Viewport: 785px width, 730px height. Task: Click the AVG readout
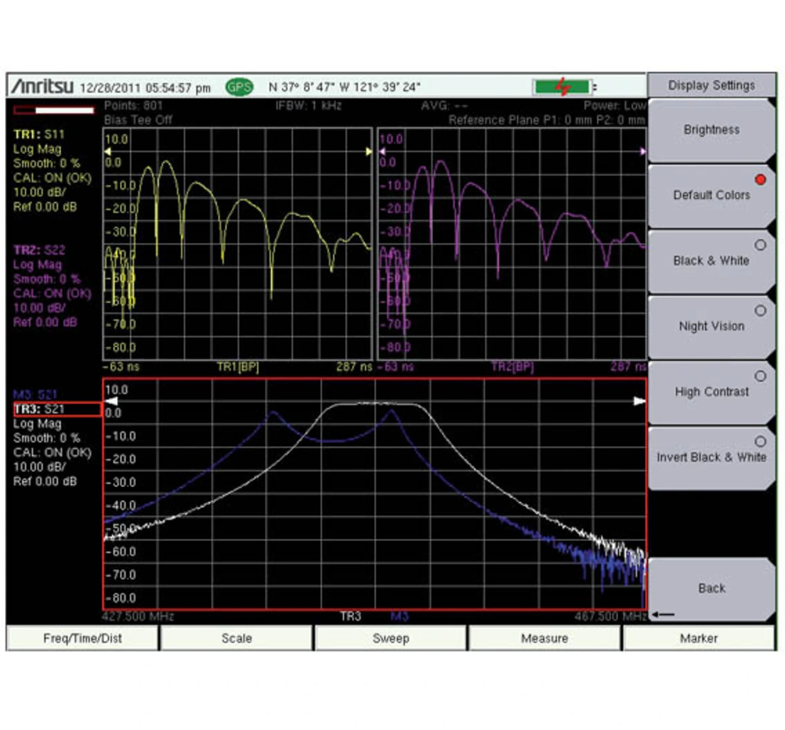click(x=445, y=106)
